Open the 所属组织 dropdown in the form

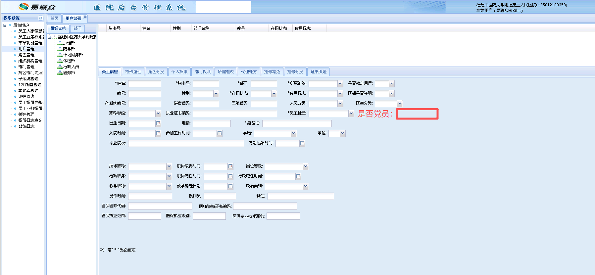click(x=340, y=84)
